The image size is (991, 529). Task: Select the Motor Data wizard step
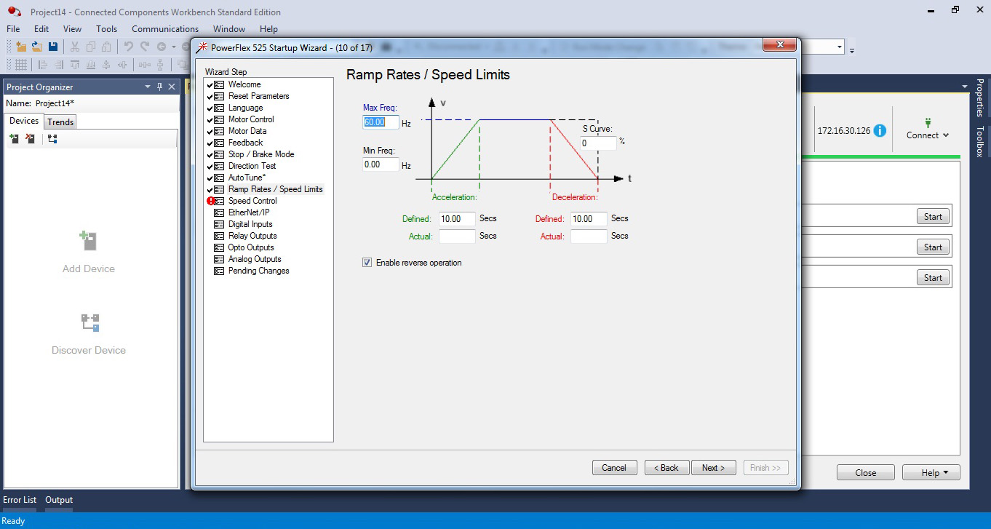(247, 131)
